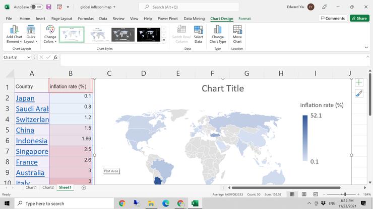Click the Move Chart icon
The image size is (373, 209).
click(237, 30)
